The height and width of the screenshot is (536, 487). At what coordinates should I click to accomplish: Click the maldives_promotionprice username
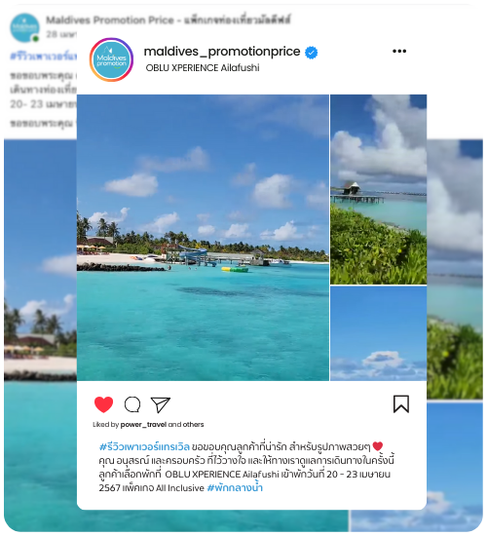point(222,52)
